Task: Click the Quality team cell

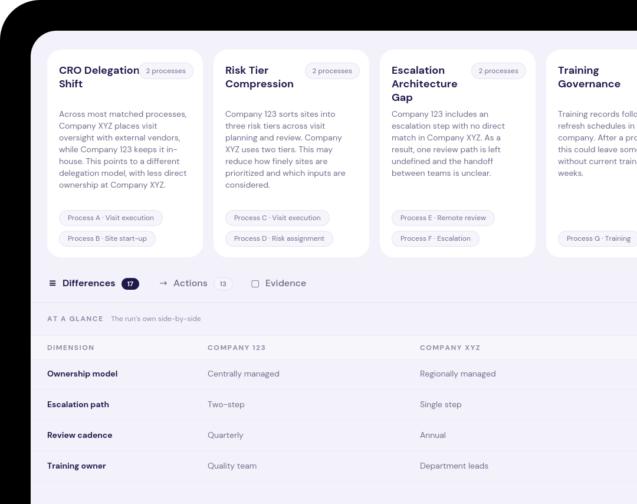Action: (x=232, y=466)
